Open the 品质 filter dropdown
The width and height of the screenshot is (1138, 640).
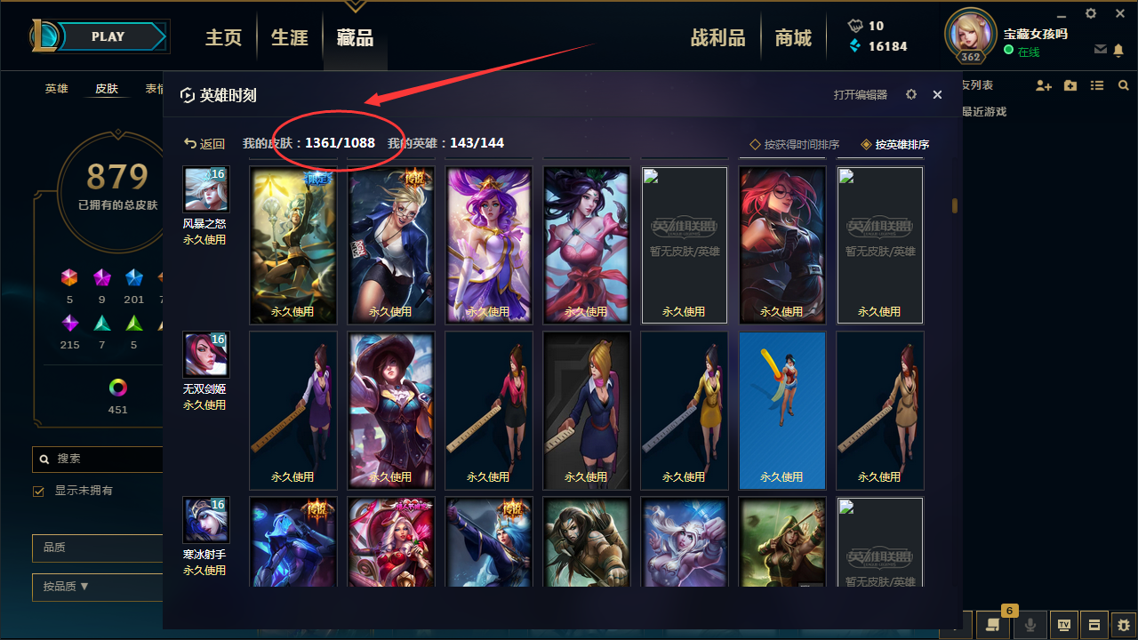pyautogui.click(x=97, y=548)
